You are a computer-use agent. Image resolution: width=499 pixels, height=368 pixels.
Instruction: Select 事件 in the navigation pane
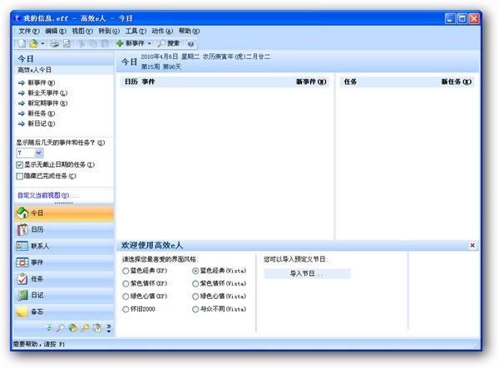pos(64,263)
